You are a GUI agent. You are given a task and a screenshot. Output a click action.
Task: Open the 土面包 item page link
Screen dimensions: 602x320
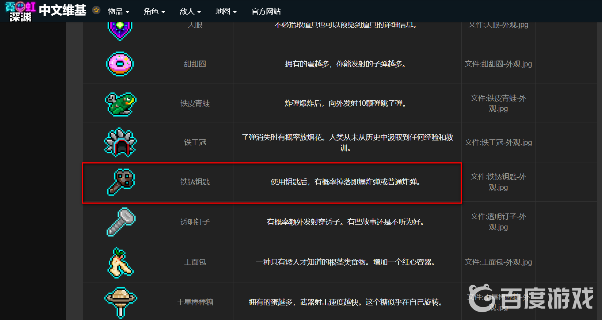coord(195,262)
